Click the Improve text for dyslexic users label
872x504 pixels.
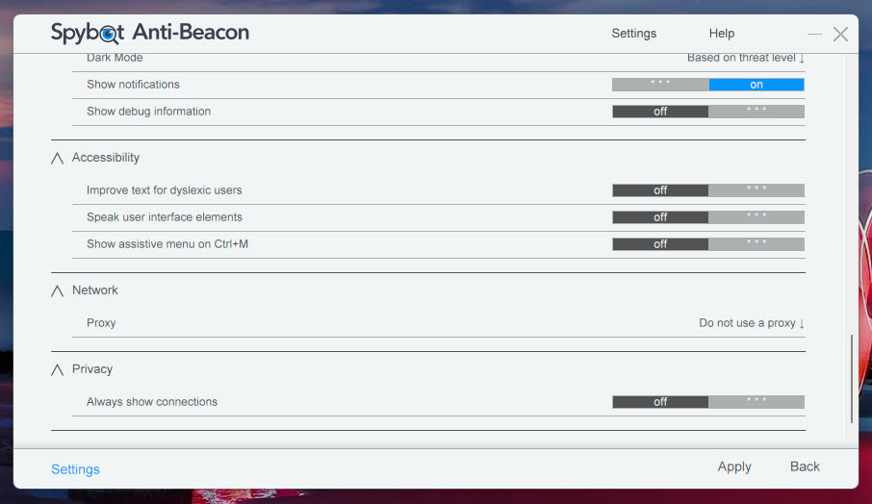[164, 190]
